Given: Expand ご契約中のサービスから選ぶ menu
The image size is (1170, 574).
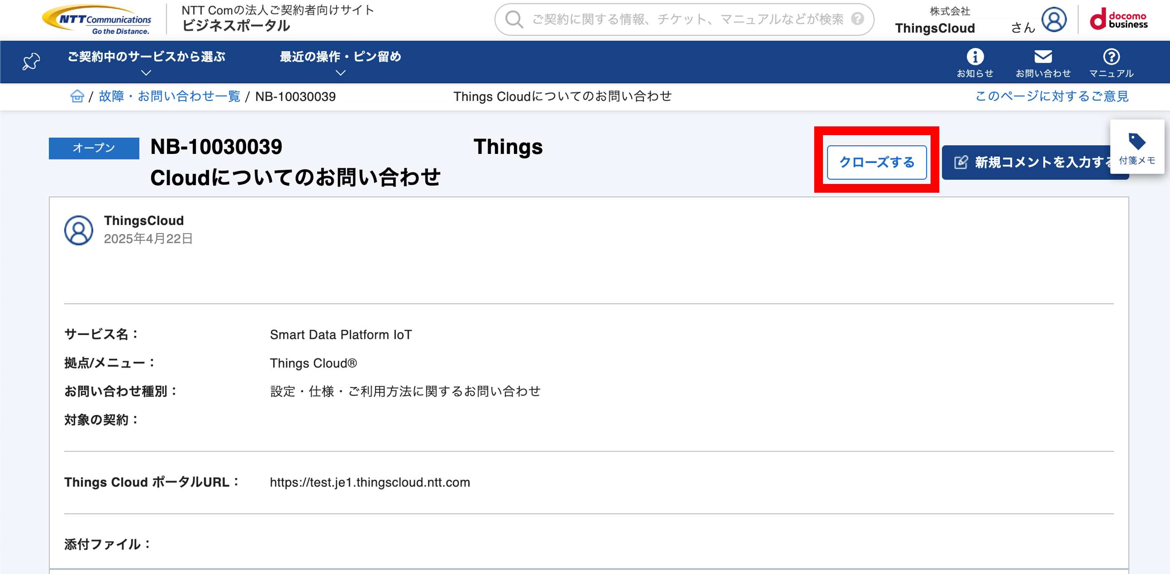Looking at the screenshot, I should pos(146,62).
